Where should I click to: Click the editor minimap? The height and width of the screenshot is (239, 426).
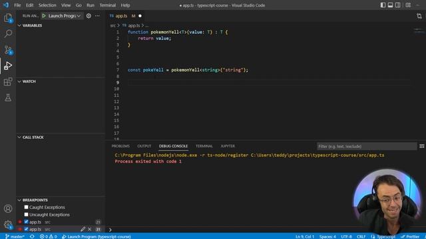coord(419,31)
